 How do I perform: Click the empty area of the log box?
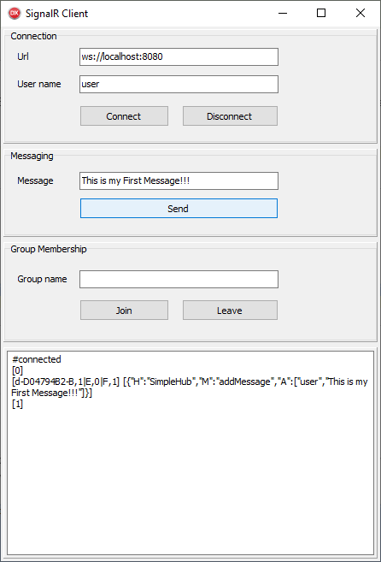190,480
